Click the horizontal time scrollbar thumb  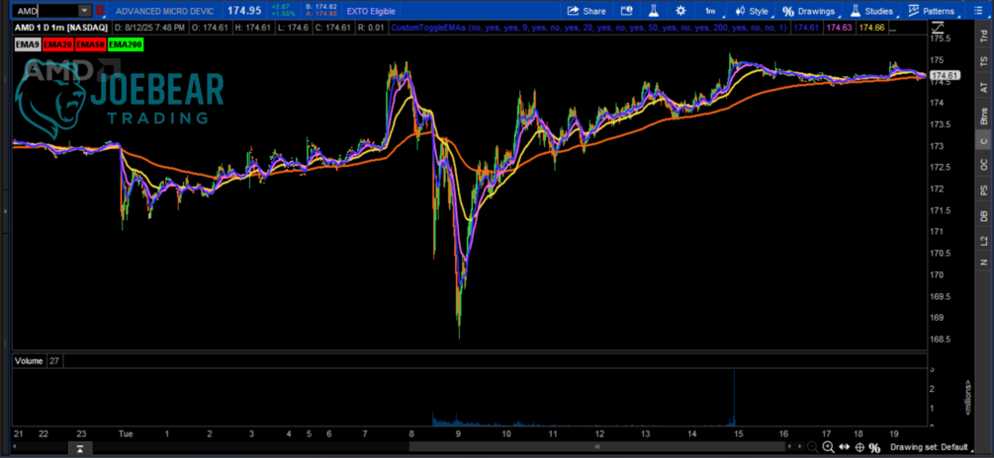[598, 448]
